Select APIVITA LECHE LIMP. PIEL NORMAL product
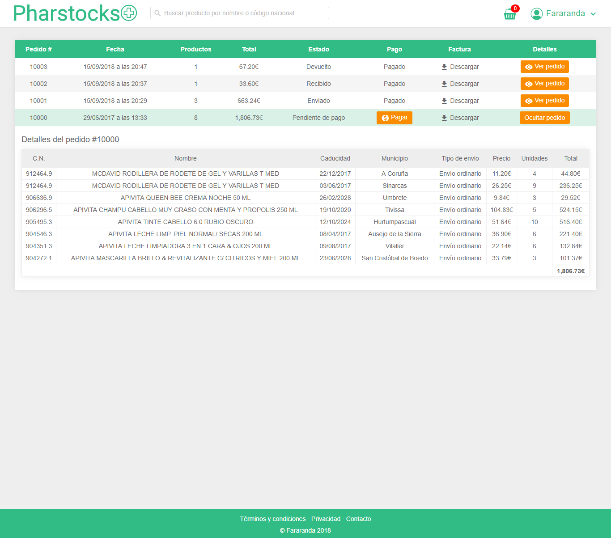The height and width of the screenshot is (538, 611). 186,234
